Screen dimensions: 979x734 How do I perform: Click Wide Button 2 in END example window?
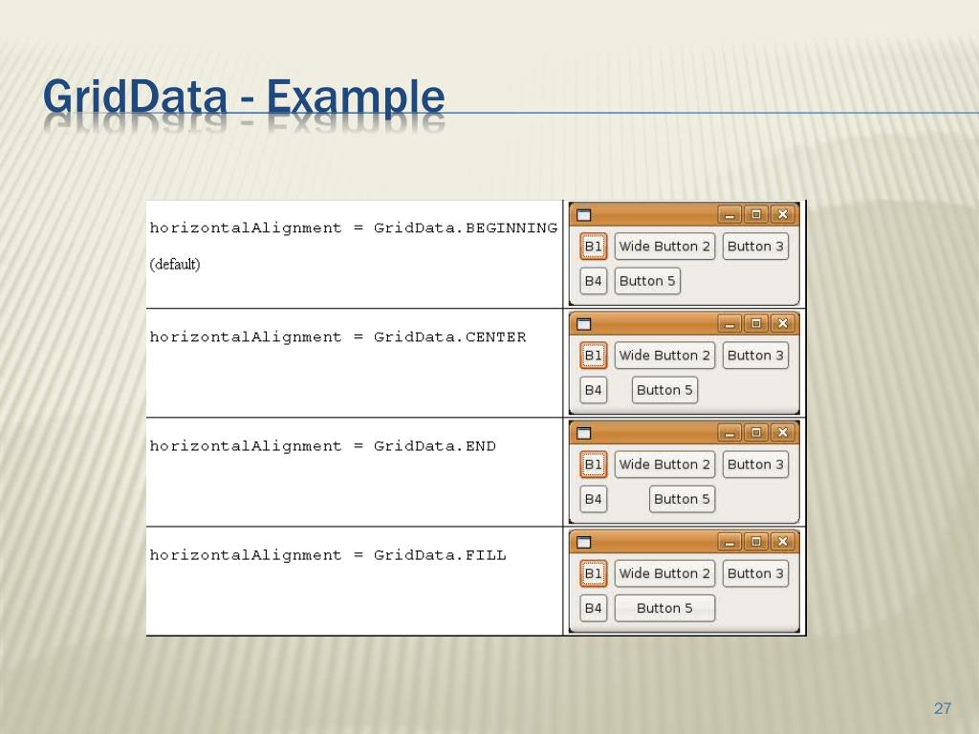pos(664,464)
